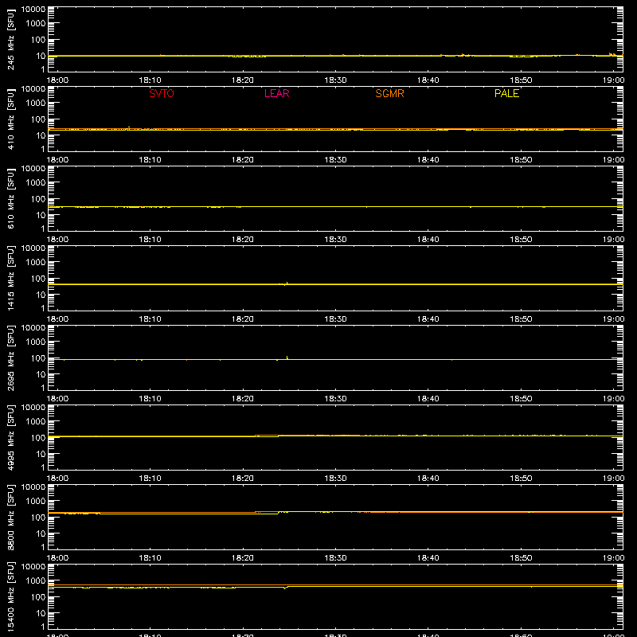
Task: Select the 245 MHz [SFU] axis title
Action: click(x=11, y=39)
